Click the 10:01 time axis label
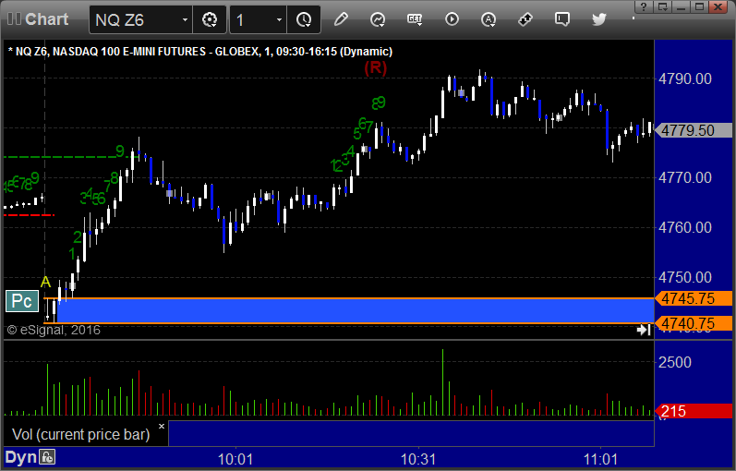The image size is (736, 471). pos(235,459)
